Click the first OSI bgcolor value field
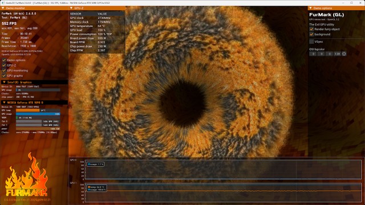 click(313, 54)
